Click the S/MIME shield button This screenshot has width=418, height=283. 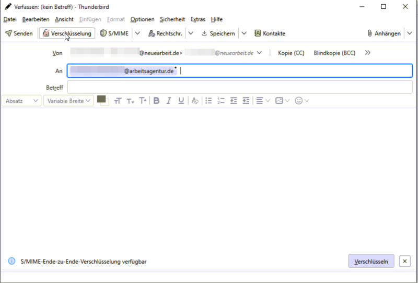tap(114, 33)
